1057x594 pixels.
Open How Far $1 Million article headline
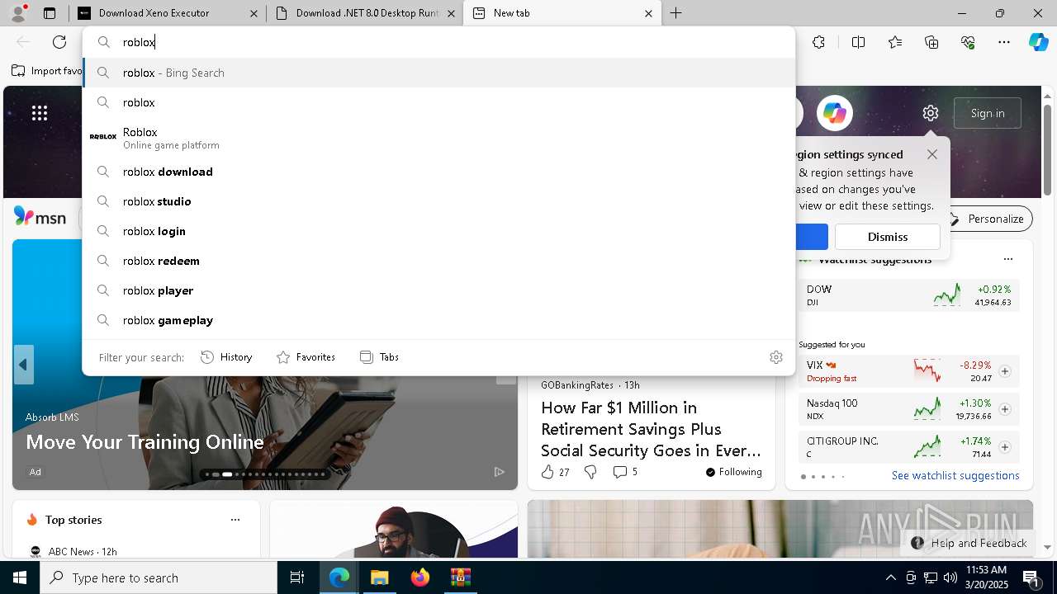pos(651,429)
